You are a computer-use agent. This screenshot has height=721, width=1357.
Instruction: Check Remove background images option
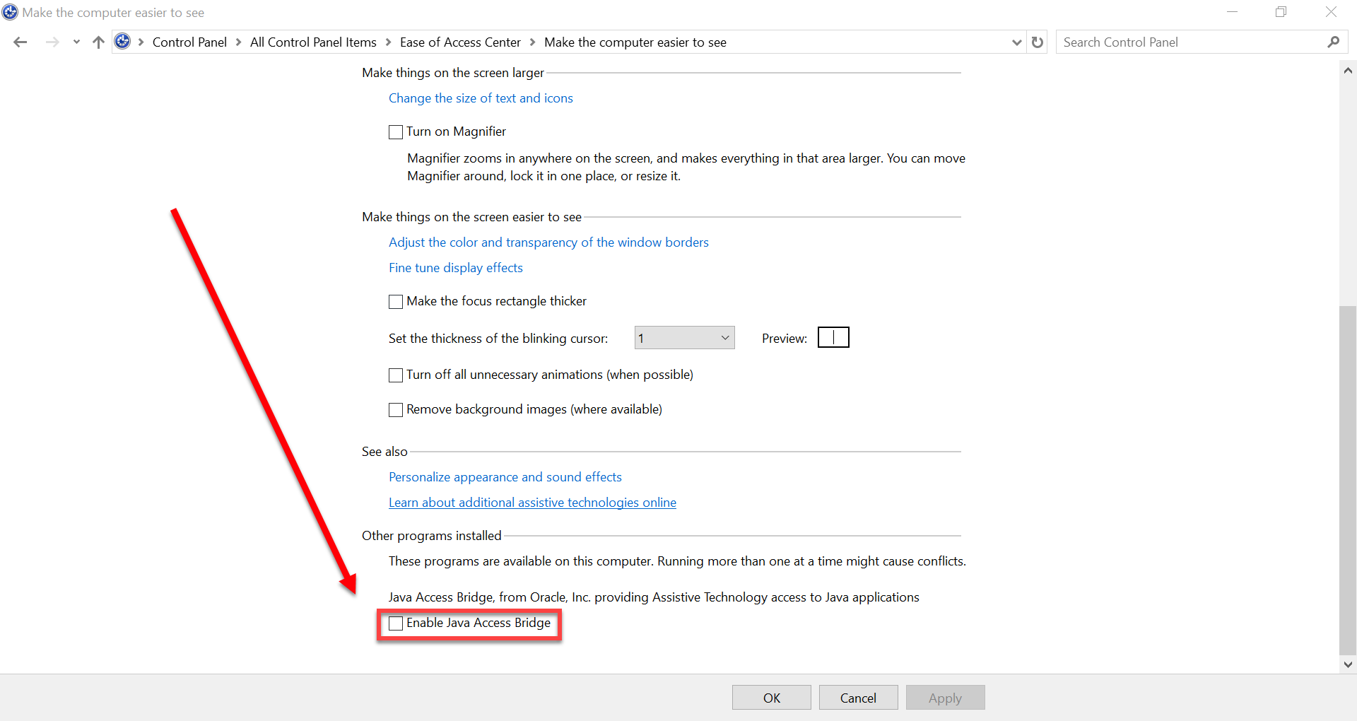(x=396, y=410)
